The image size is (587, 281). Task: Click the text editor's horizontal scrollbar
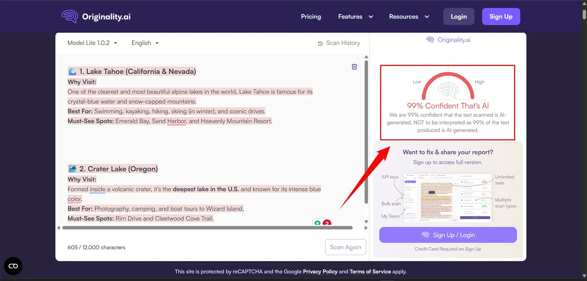point(207,228)
